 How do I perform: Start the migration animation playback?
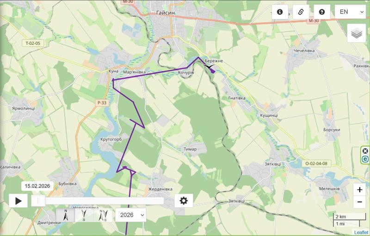click(x=18, y=201)
